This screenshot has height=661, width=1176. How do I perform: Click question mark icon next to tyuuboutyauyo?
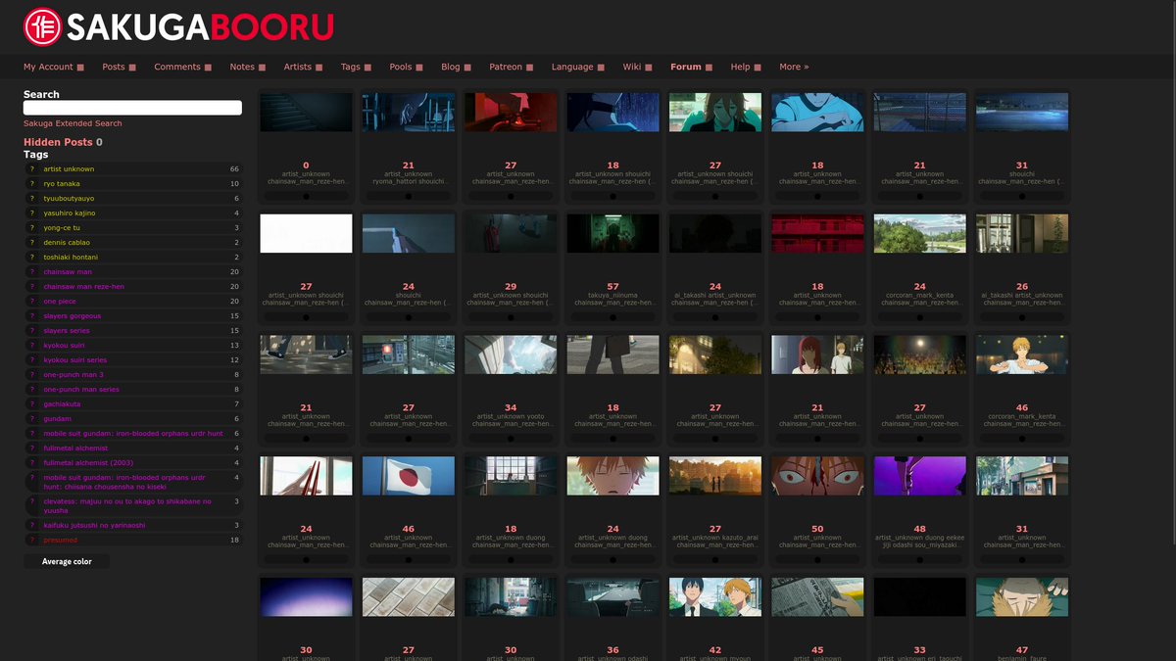(32, 199)
